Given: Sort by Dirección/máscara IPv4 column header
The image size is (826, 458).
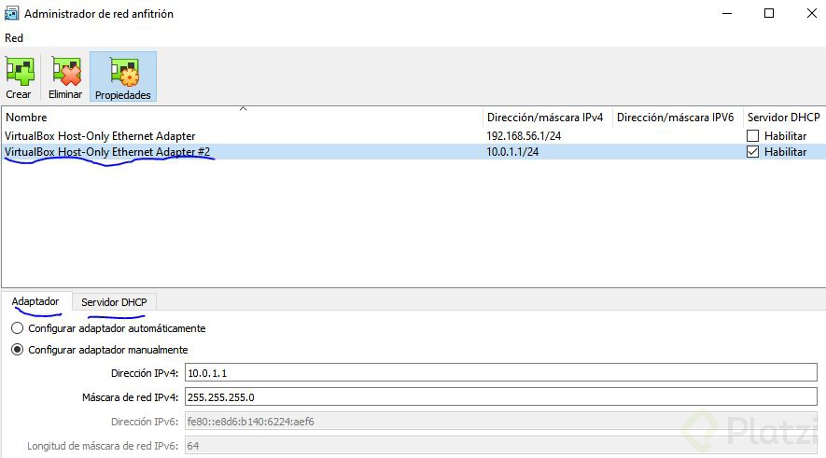Looking at the screenshot, I should [547, 118].
